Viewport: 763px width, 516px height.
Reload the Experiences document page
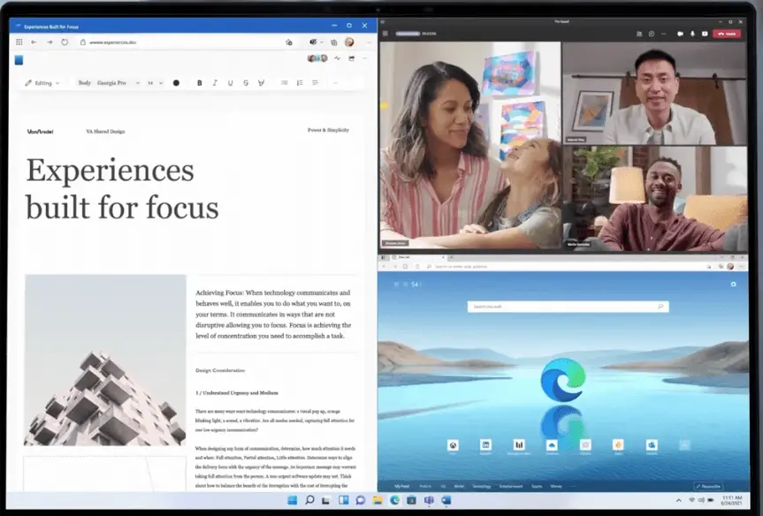coord(65,42)
